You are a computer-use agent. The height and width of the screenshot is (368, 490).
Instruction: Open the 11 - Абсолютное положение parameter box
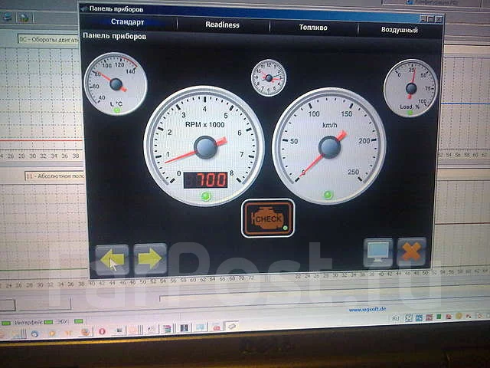click(x=55, y=176)
